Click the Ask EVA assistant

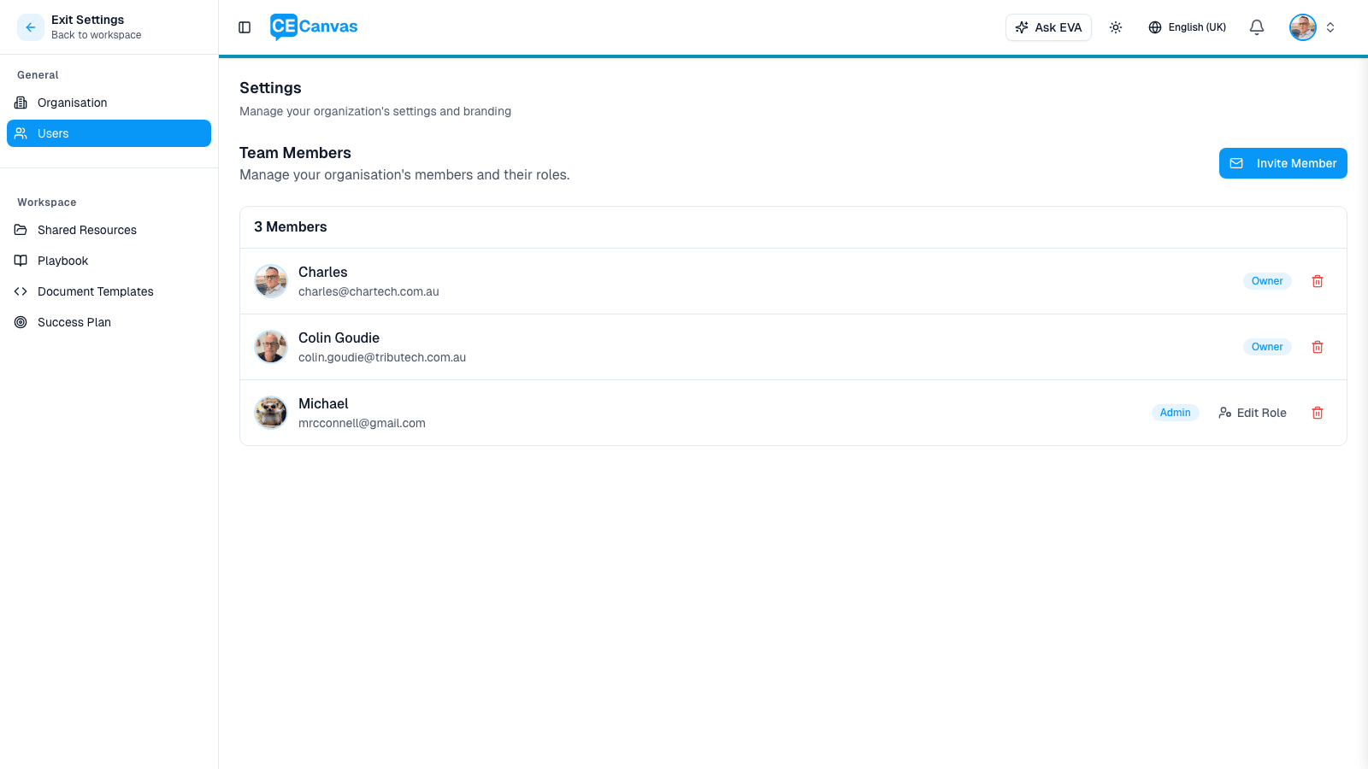click(x=1048, y=26)
